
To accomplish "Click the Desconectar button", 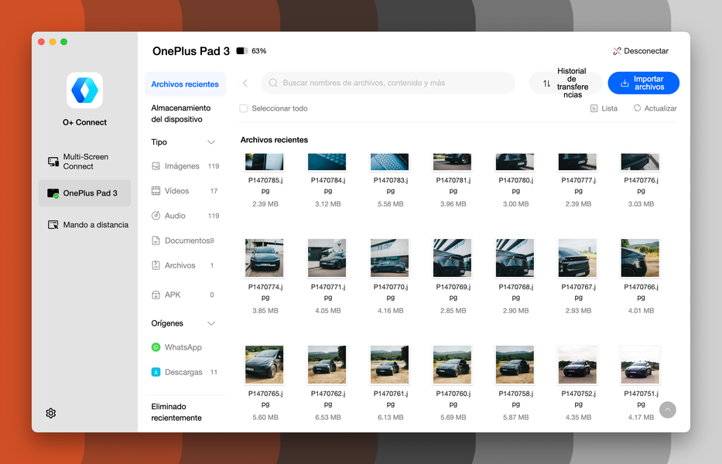I will (x=641, y=51).
